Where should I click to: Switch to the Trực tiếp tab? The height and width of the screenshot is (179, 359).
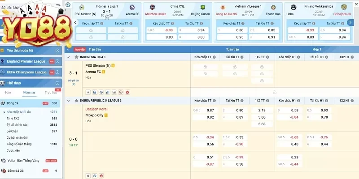tap(50, 93)
